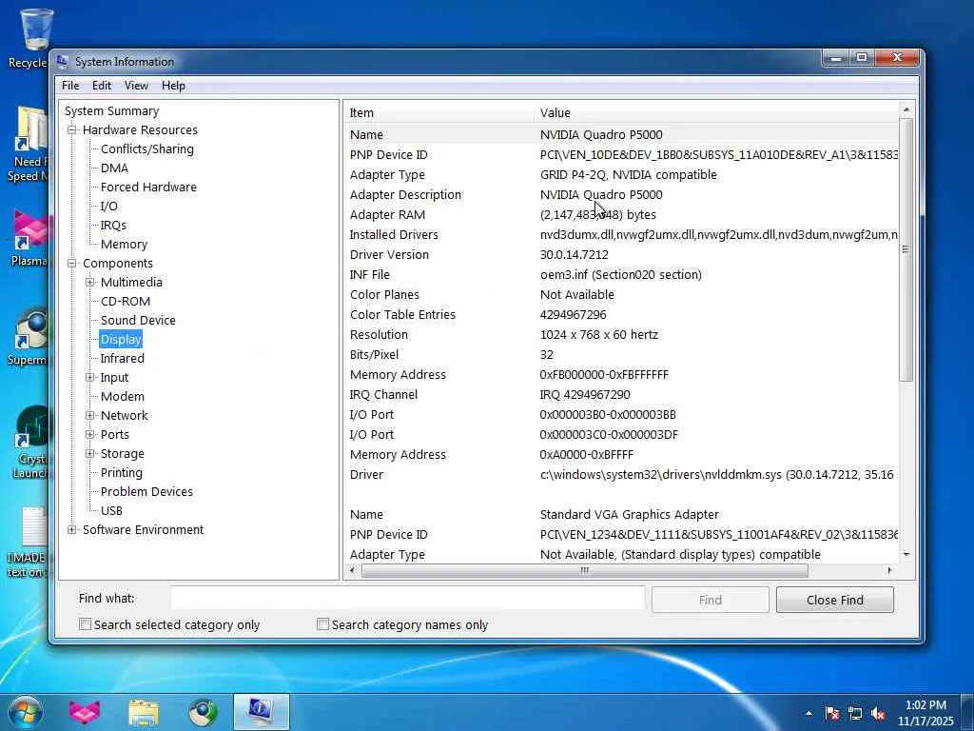Click the network status tray icon

(x=855, y=714)
